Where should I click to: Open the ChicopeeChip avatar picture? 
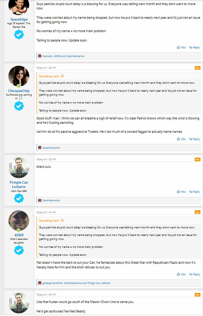tap(19, 76)
